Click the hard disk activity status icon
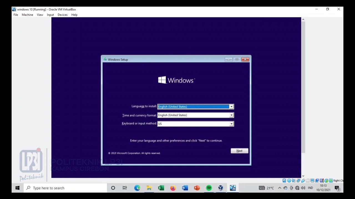 284,180
